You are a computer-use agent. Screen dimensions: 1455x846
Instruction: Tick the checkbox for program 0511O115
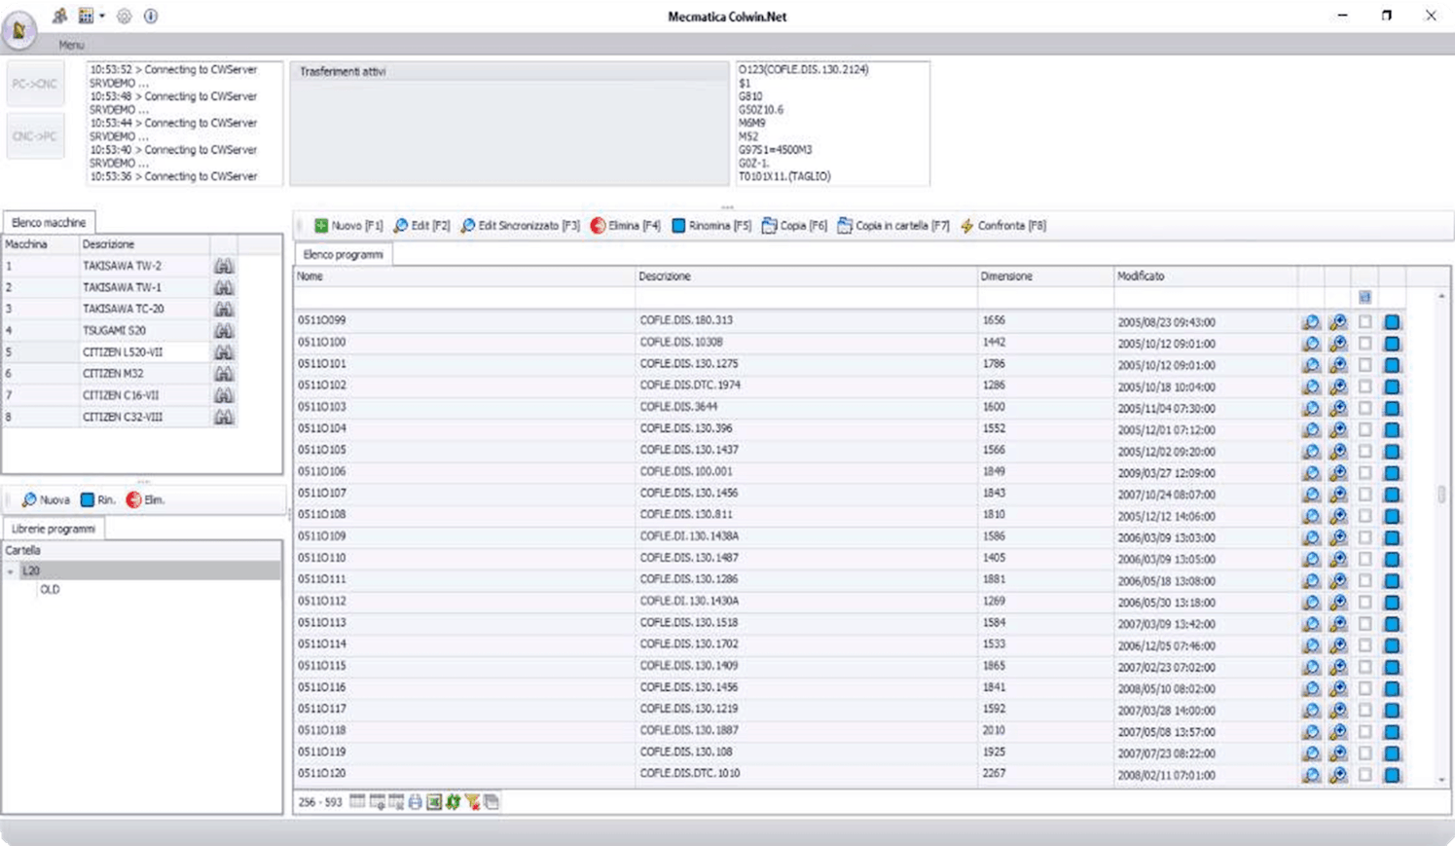coord(1365,667)
